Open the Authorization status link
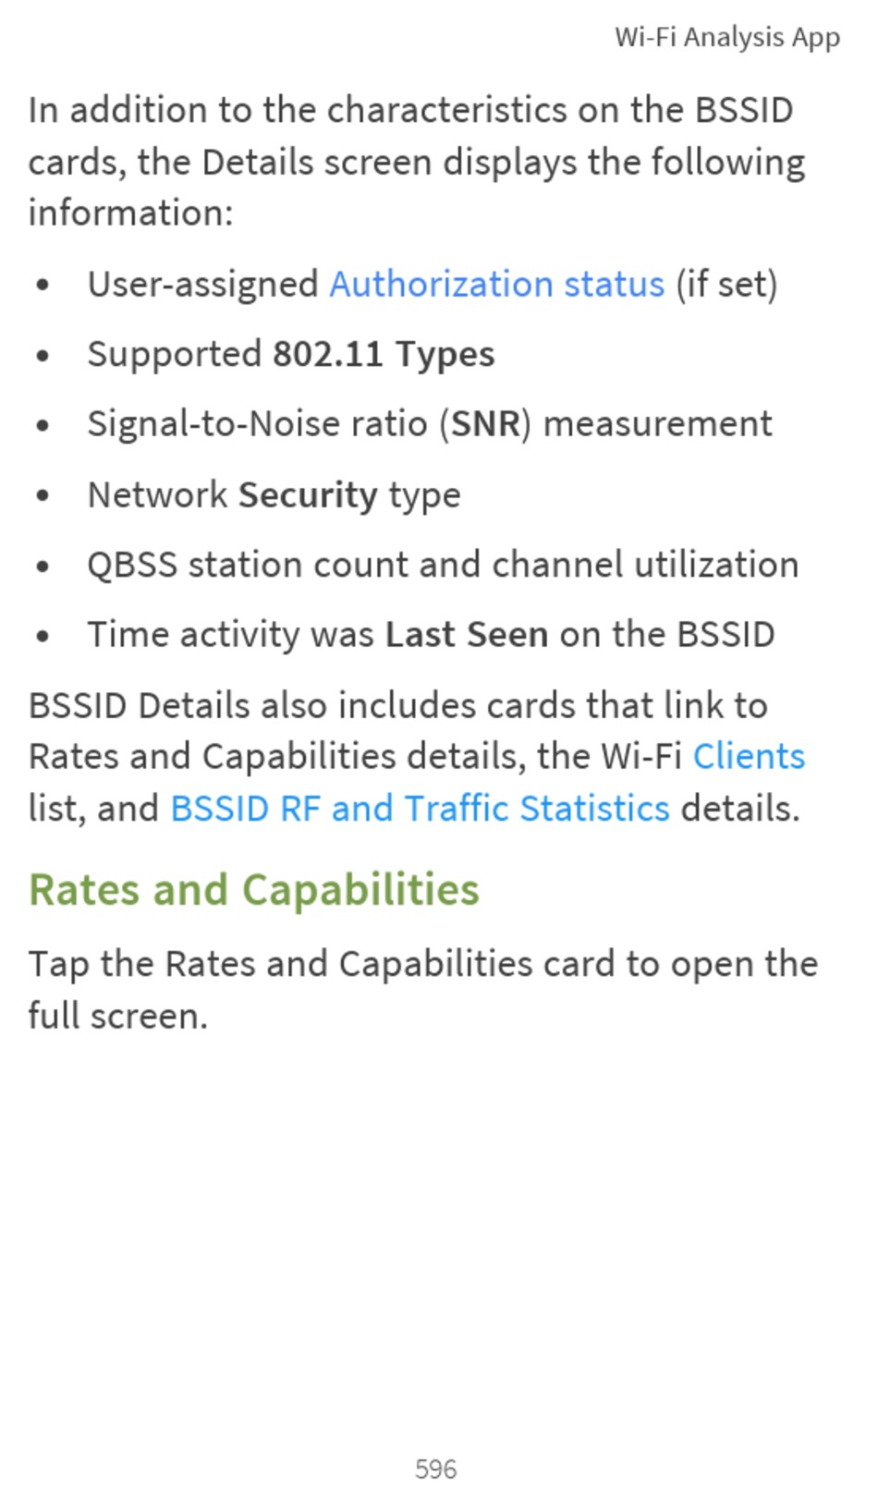 (x=497, y=285)
